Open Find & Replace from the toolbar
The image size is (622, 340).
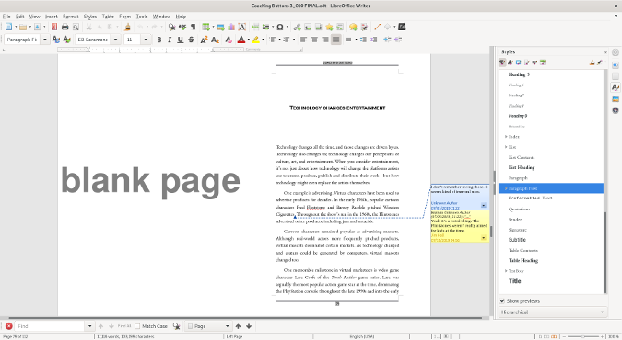tap(171, 27)
